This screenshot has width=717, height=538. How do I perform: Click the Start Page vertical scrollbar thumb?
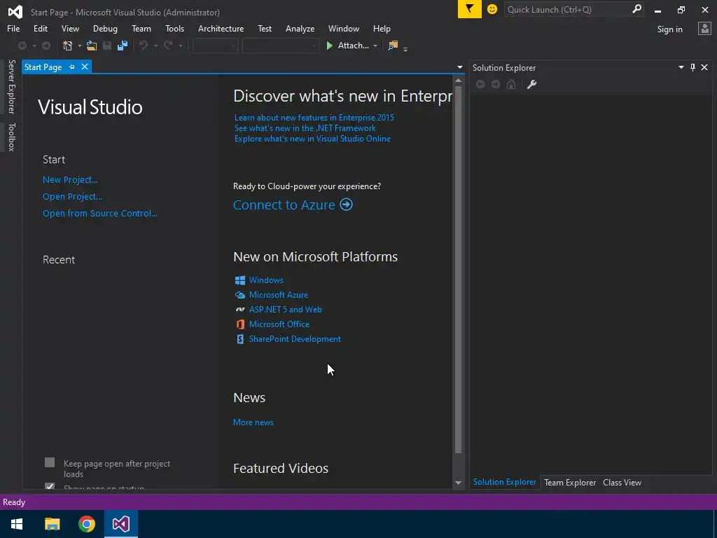tap(458, 270)
